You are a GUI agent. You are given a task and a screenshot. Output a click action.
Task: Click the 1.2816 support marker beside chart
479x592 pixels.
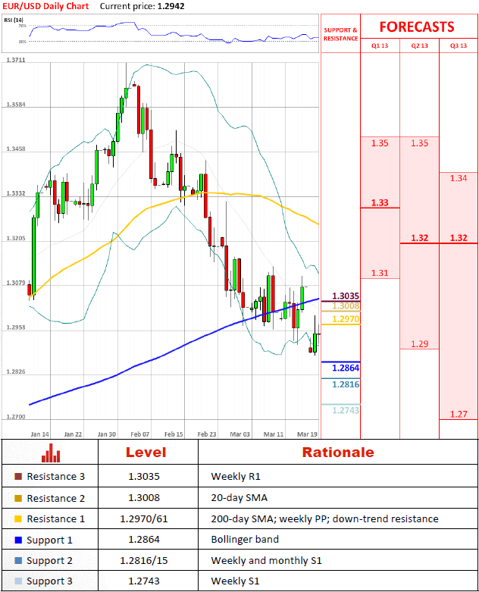(346, 384)
